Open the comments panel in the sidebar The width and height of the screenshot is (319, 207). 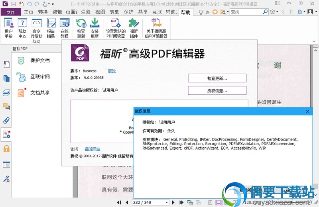(6, 106)
